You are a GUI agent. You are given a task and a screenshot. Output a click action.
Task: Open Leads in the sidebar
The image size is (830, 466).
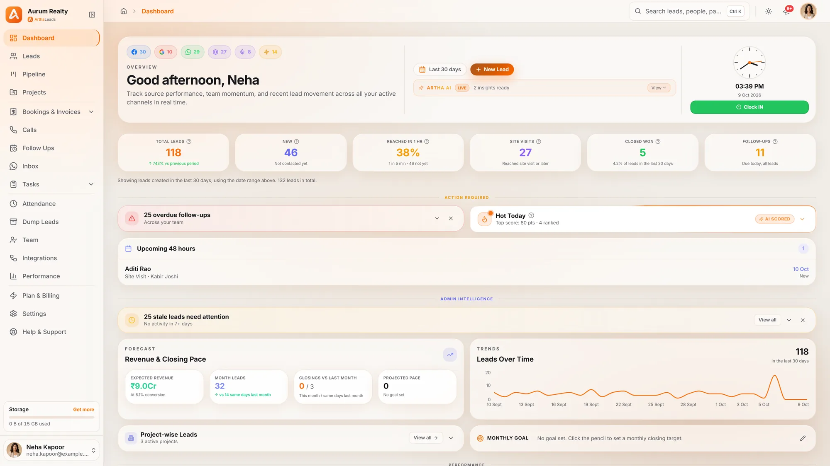coord(51,56)
